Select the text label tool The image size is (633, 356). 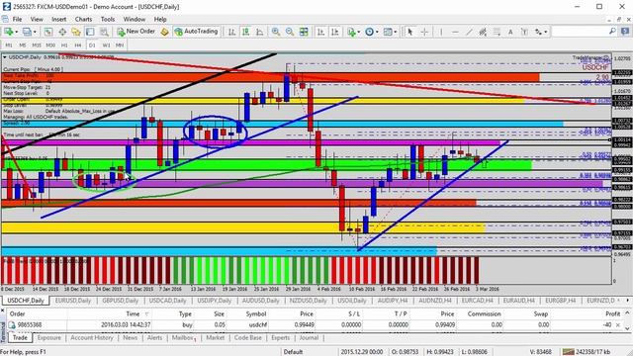(x=524, y=32)
